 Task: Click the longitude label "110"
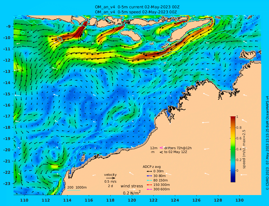coord(24,200)
